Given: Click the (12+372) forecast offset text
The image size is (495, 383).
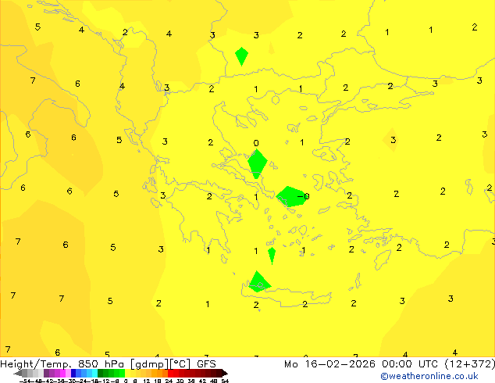Looking at the screenshot, I should click(470, 364).
